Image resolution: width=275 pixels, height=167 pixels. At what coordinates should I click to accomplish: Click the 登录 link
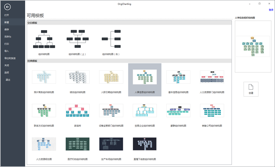click(x=271, y=10)
